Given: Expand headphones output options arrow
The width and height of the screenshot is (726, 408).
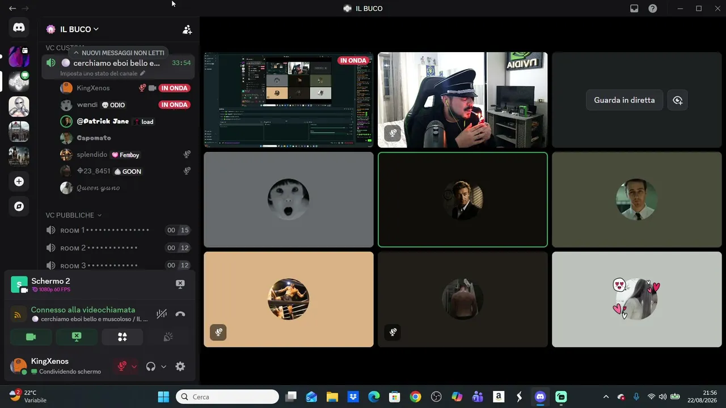Looking at the screenshot, I should (x=163, y=367).
